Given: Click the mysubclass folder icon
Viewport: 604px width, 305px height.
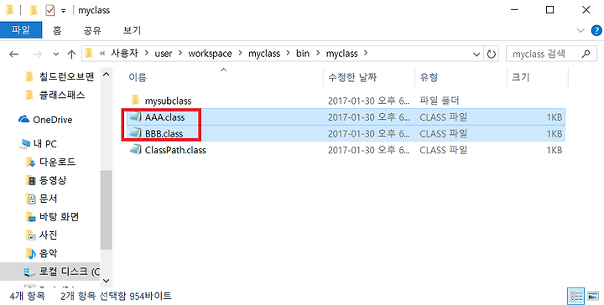Looking at the screenshot, I should pos(135,101).
